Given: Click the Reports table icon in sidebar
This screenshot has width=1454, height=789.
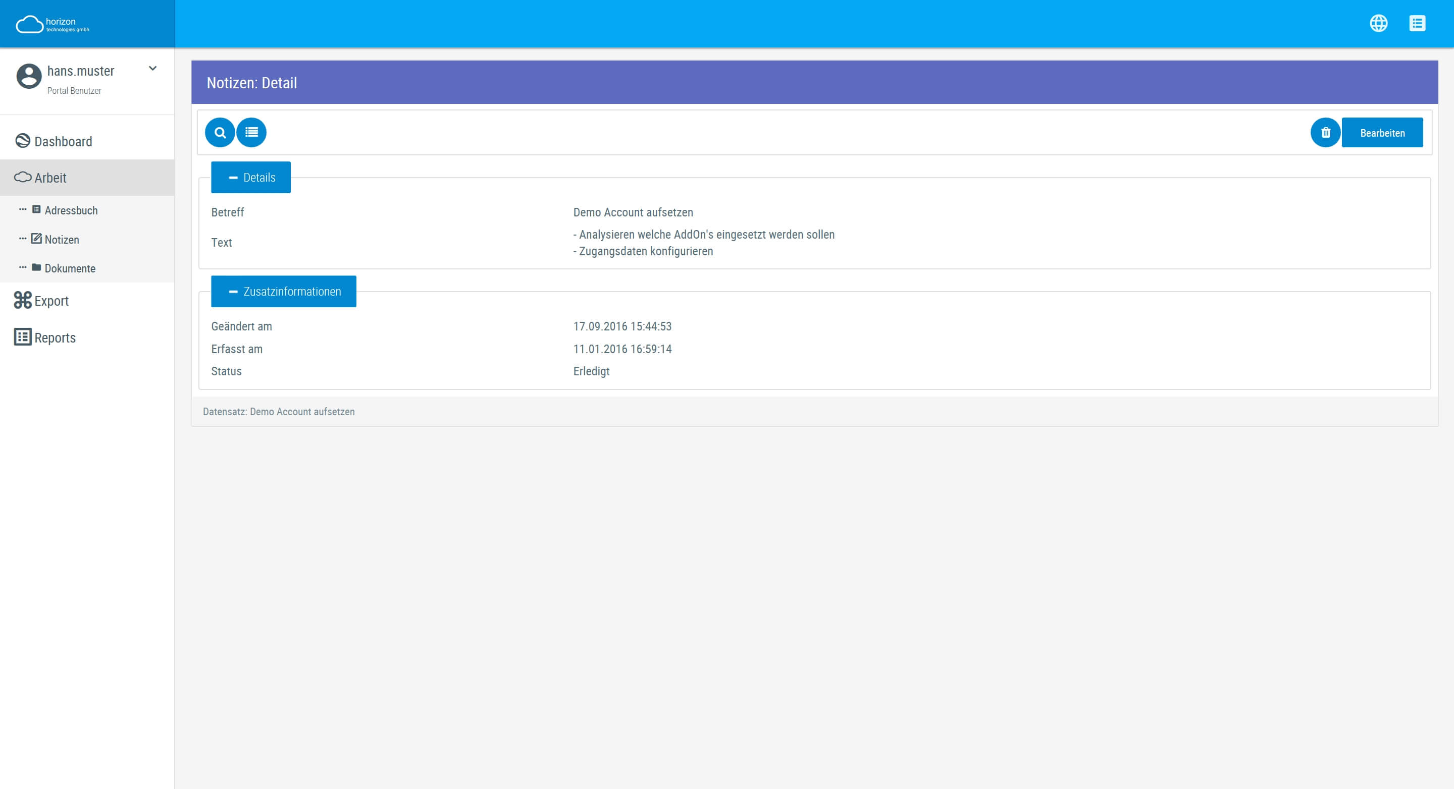Looking at the screenshot, I should click(x=21, y=337).
